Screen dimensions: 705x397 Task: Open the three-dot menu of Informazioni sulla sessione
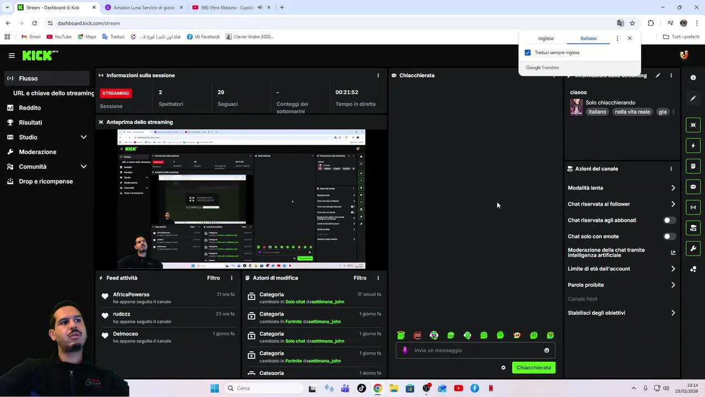378,76
